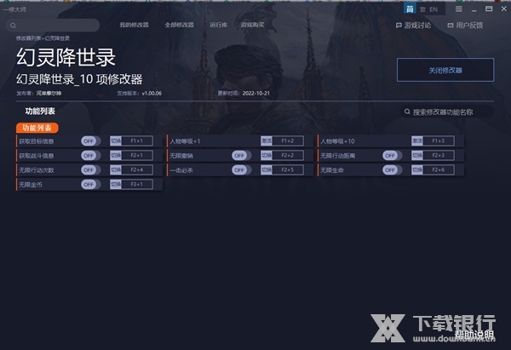
Task: Click hotkey box F1+1 for 获取目标信息
Action: pos(137,141)
